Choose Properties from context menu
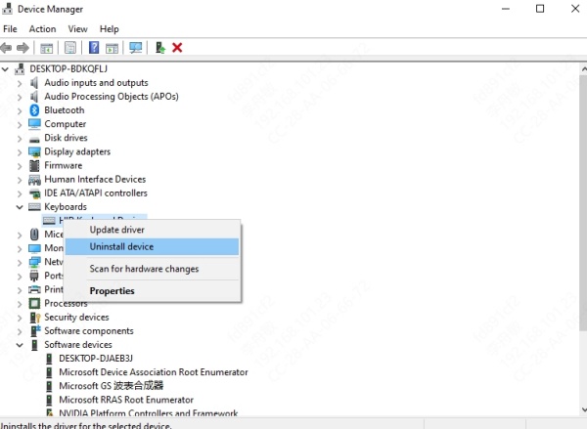Screen dimensions: 587x429 pyautogui.click(x=153, y=291)
